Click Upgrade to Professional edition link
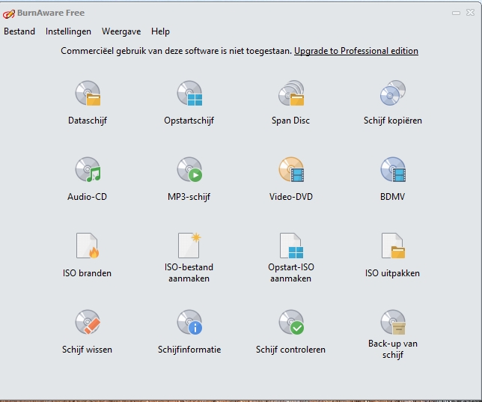482x402 pixels. [x=356, y=51]
